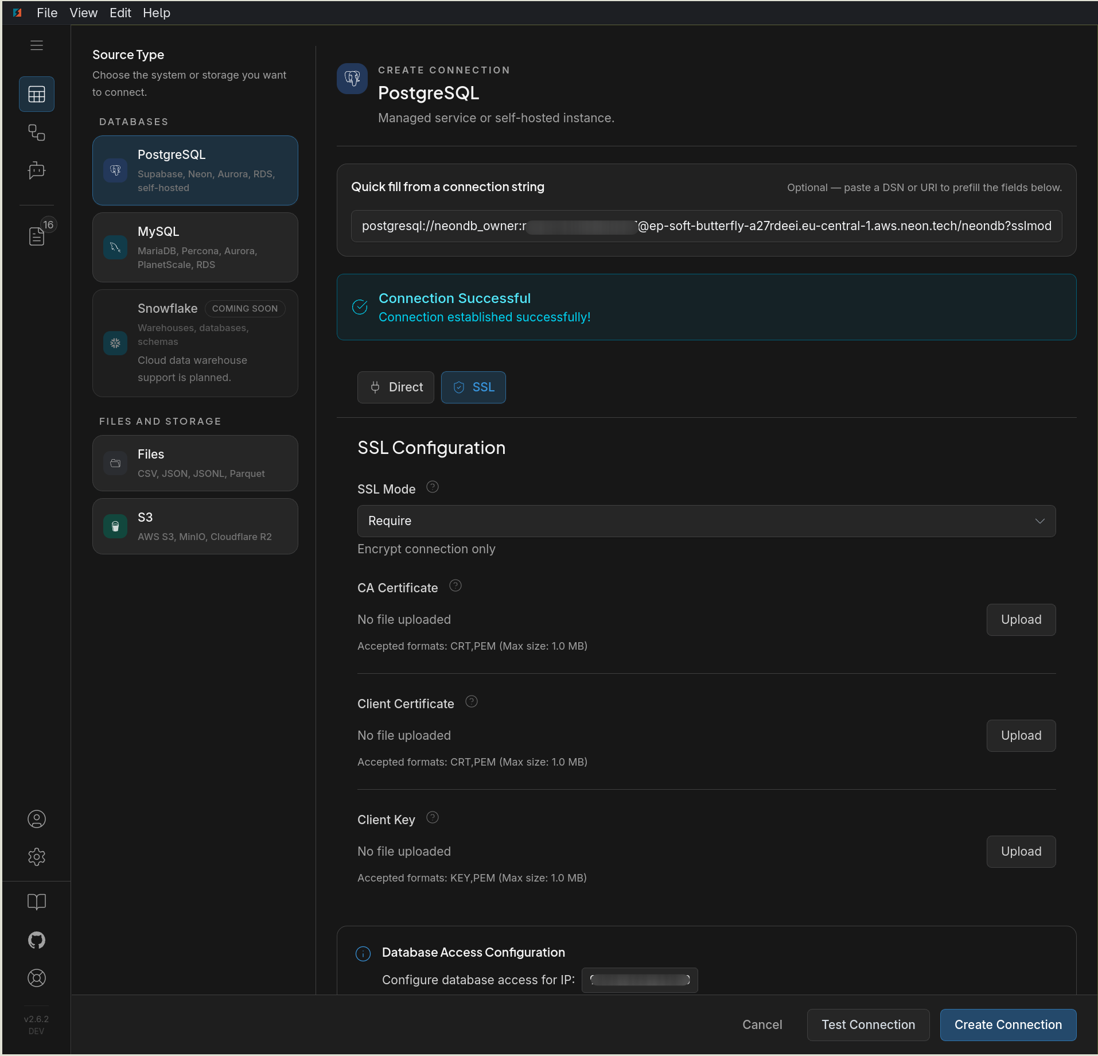Image resolution: width=1098 pixels, height=1056 pixels.
Task: Click the help icon next to Client Certificate
Action: coord(472,702)
